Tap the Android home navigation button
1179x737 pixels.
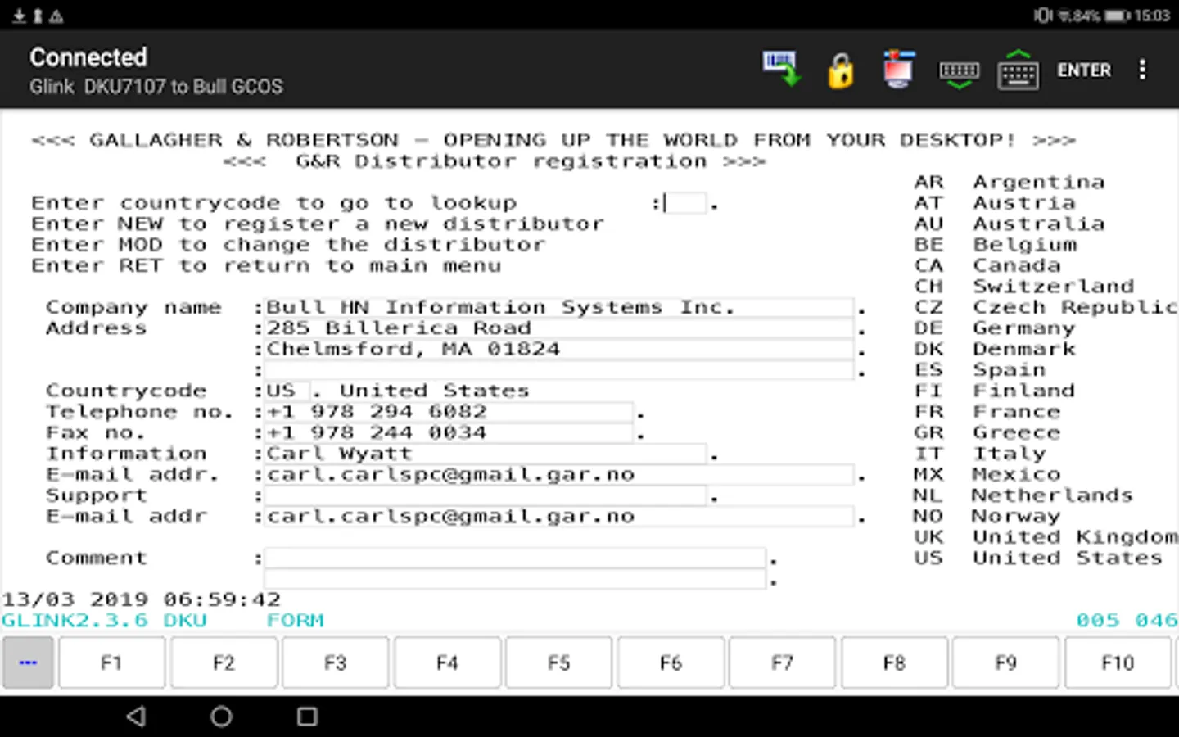[x=221, y=717]
